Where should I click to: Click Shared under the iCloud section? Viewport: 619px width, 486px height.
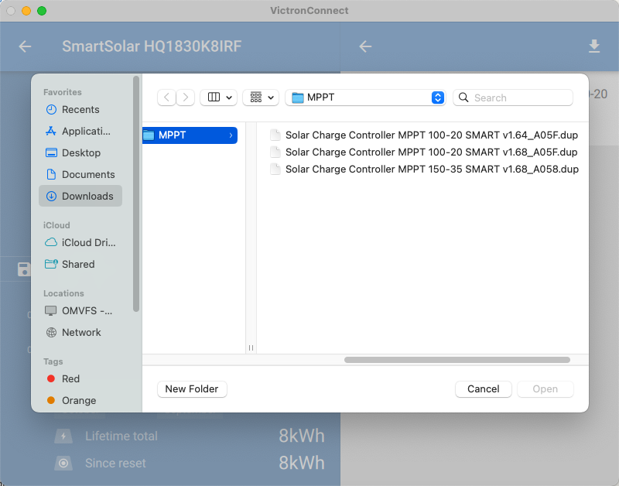click(x=80, y=264)
